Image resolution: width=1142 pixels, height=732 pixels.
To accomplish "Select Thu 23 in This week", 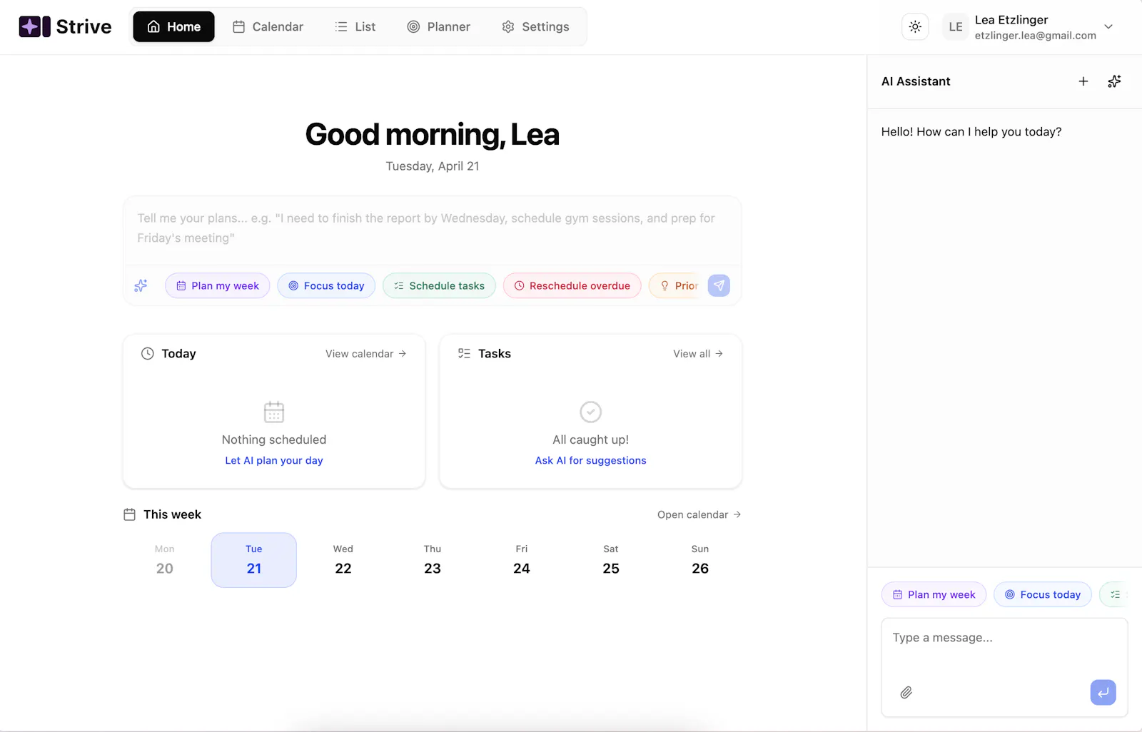I will 433,560.
